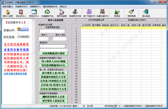The height and width of the screenshot is (109, 168).
Task: Launch 填写快递单 fill waybill tool
Action: [x=62, y=13]
